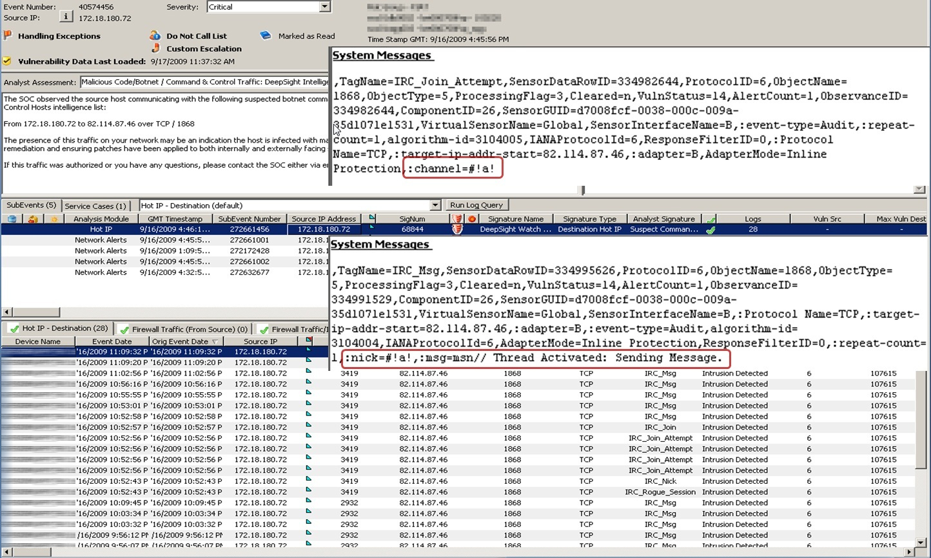The height and width of the screenshot is (558, 931).
Task: Click the Handling Exceptions flag icon
Action: 8,35
